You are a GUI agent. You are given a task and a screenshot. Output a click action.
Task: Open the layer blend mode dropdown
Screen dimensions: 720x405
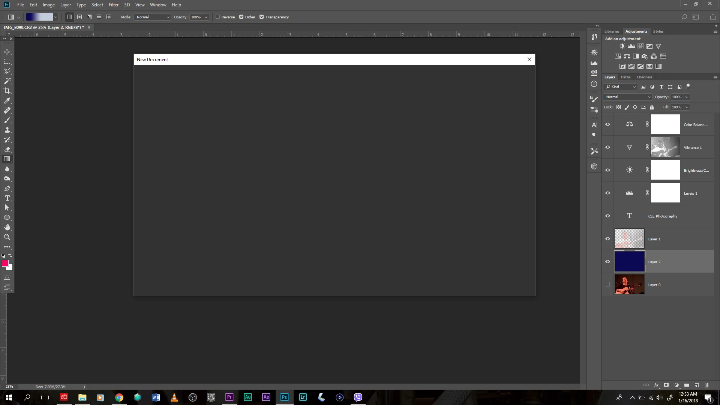pos(628,97)
